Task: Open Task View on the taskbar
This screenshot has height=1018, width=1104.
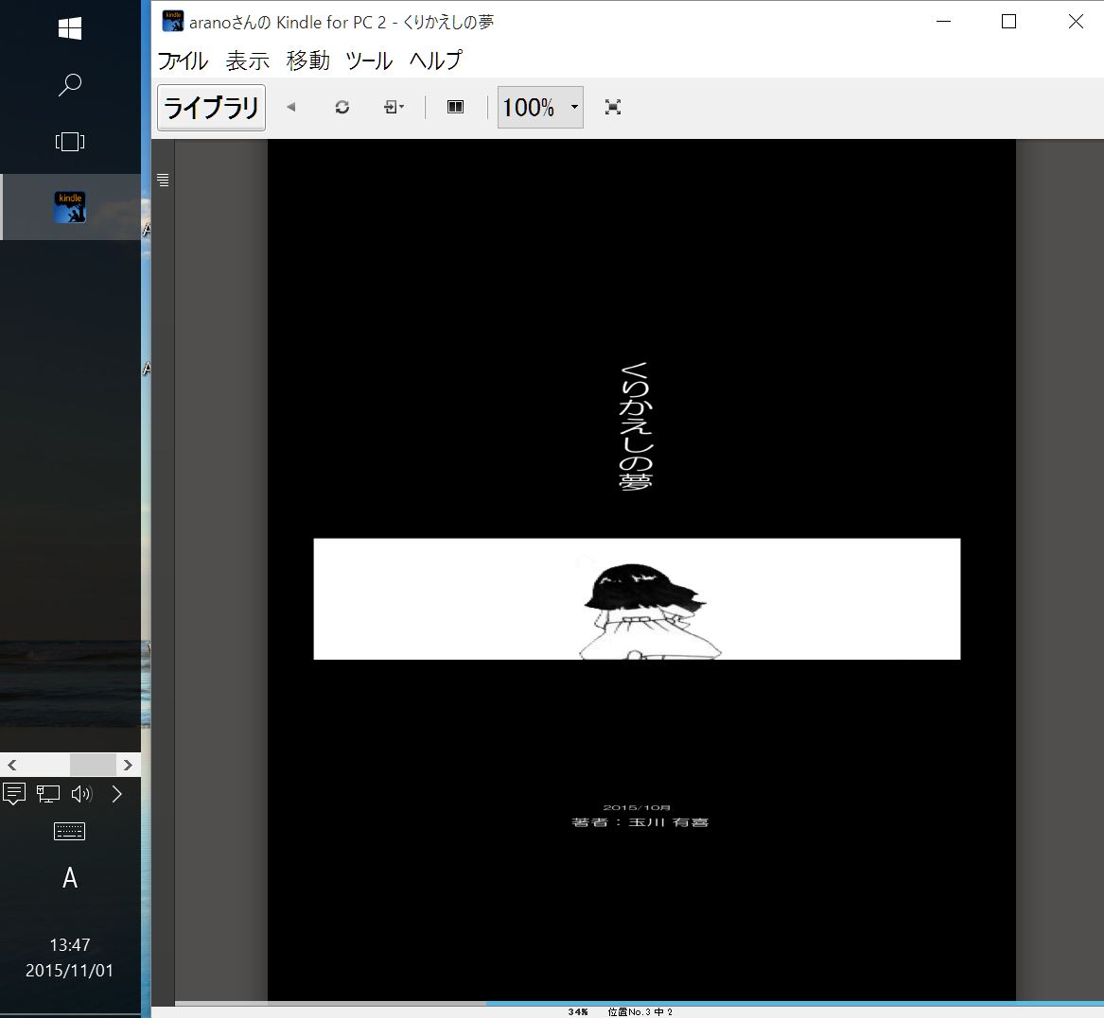Action: click(70, 142)
